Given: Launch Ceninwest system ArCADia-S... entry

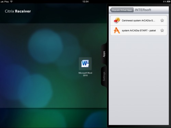Looking at the screenshot, I should [x=139, y=20].
